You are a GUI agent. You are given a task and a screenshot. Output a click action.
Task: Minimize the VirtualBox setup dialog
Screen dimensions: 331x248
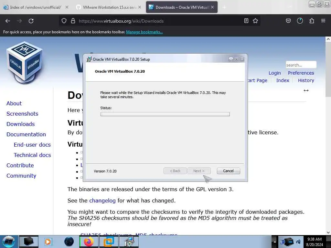231,59
